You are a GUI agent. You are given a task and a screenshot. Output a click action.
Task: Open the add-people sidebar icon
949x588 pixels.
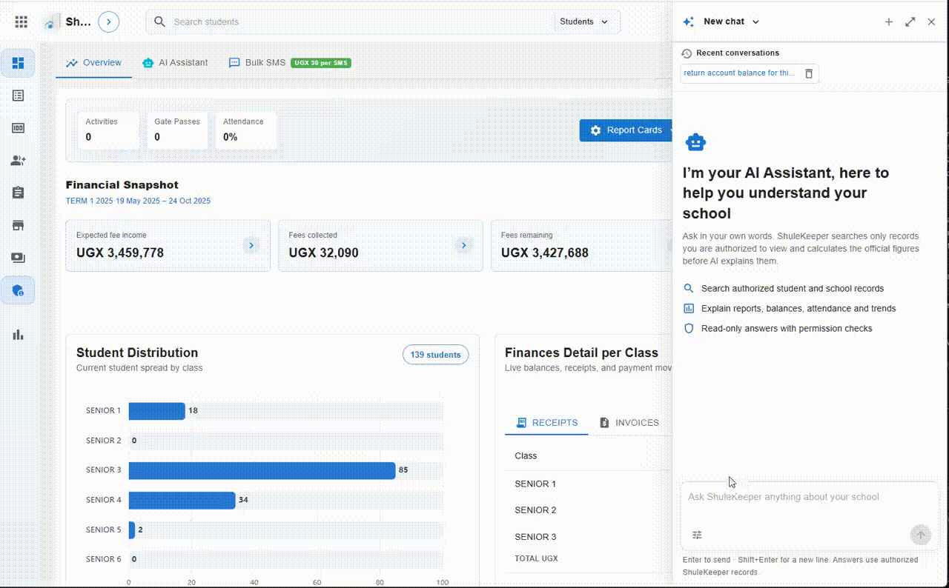(x=18, y=160)
